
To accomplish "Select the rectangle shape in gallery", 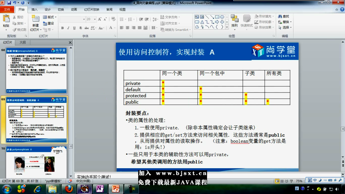I will (217, 17).
